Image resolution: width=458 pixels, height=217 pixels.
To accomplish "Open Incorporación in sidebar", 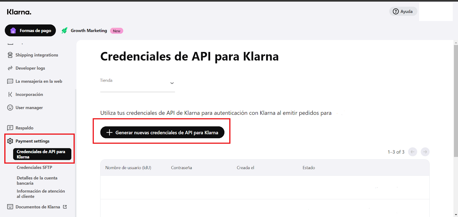I will [x=29, y=95].
